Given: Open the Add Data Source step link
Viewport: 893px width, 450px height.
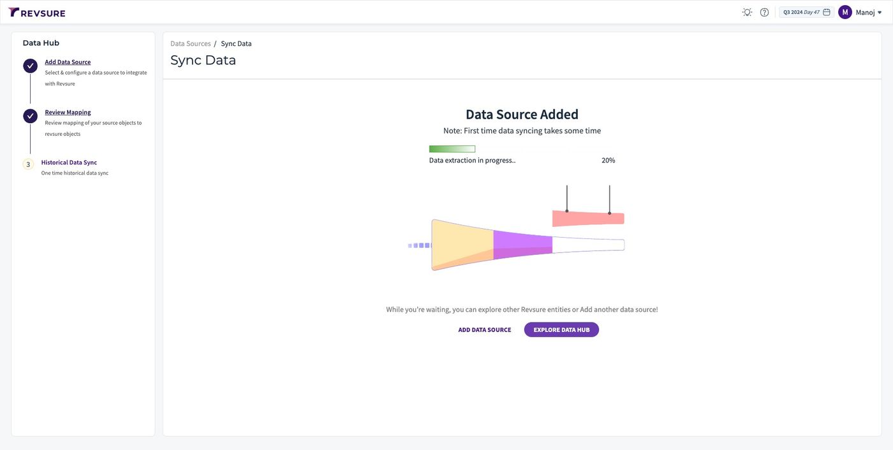Looking at the screenshot, I should pos(68,62).
